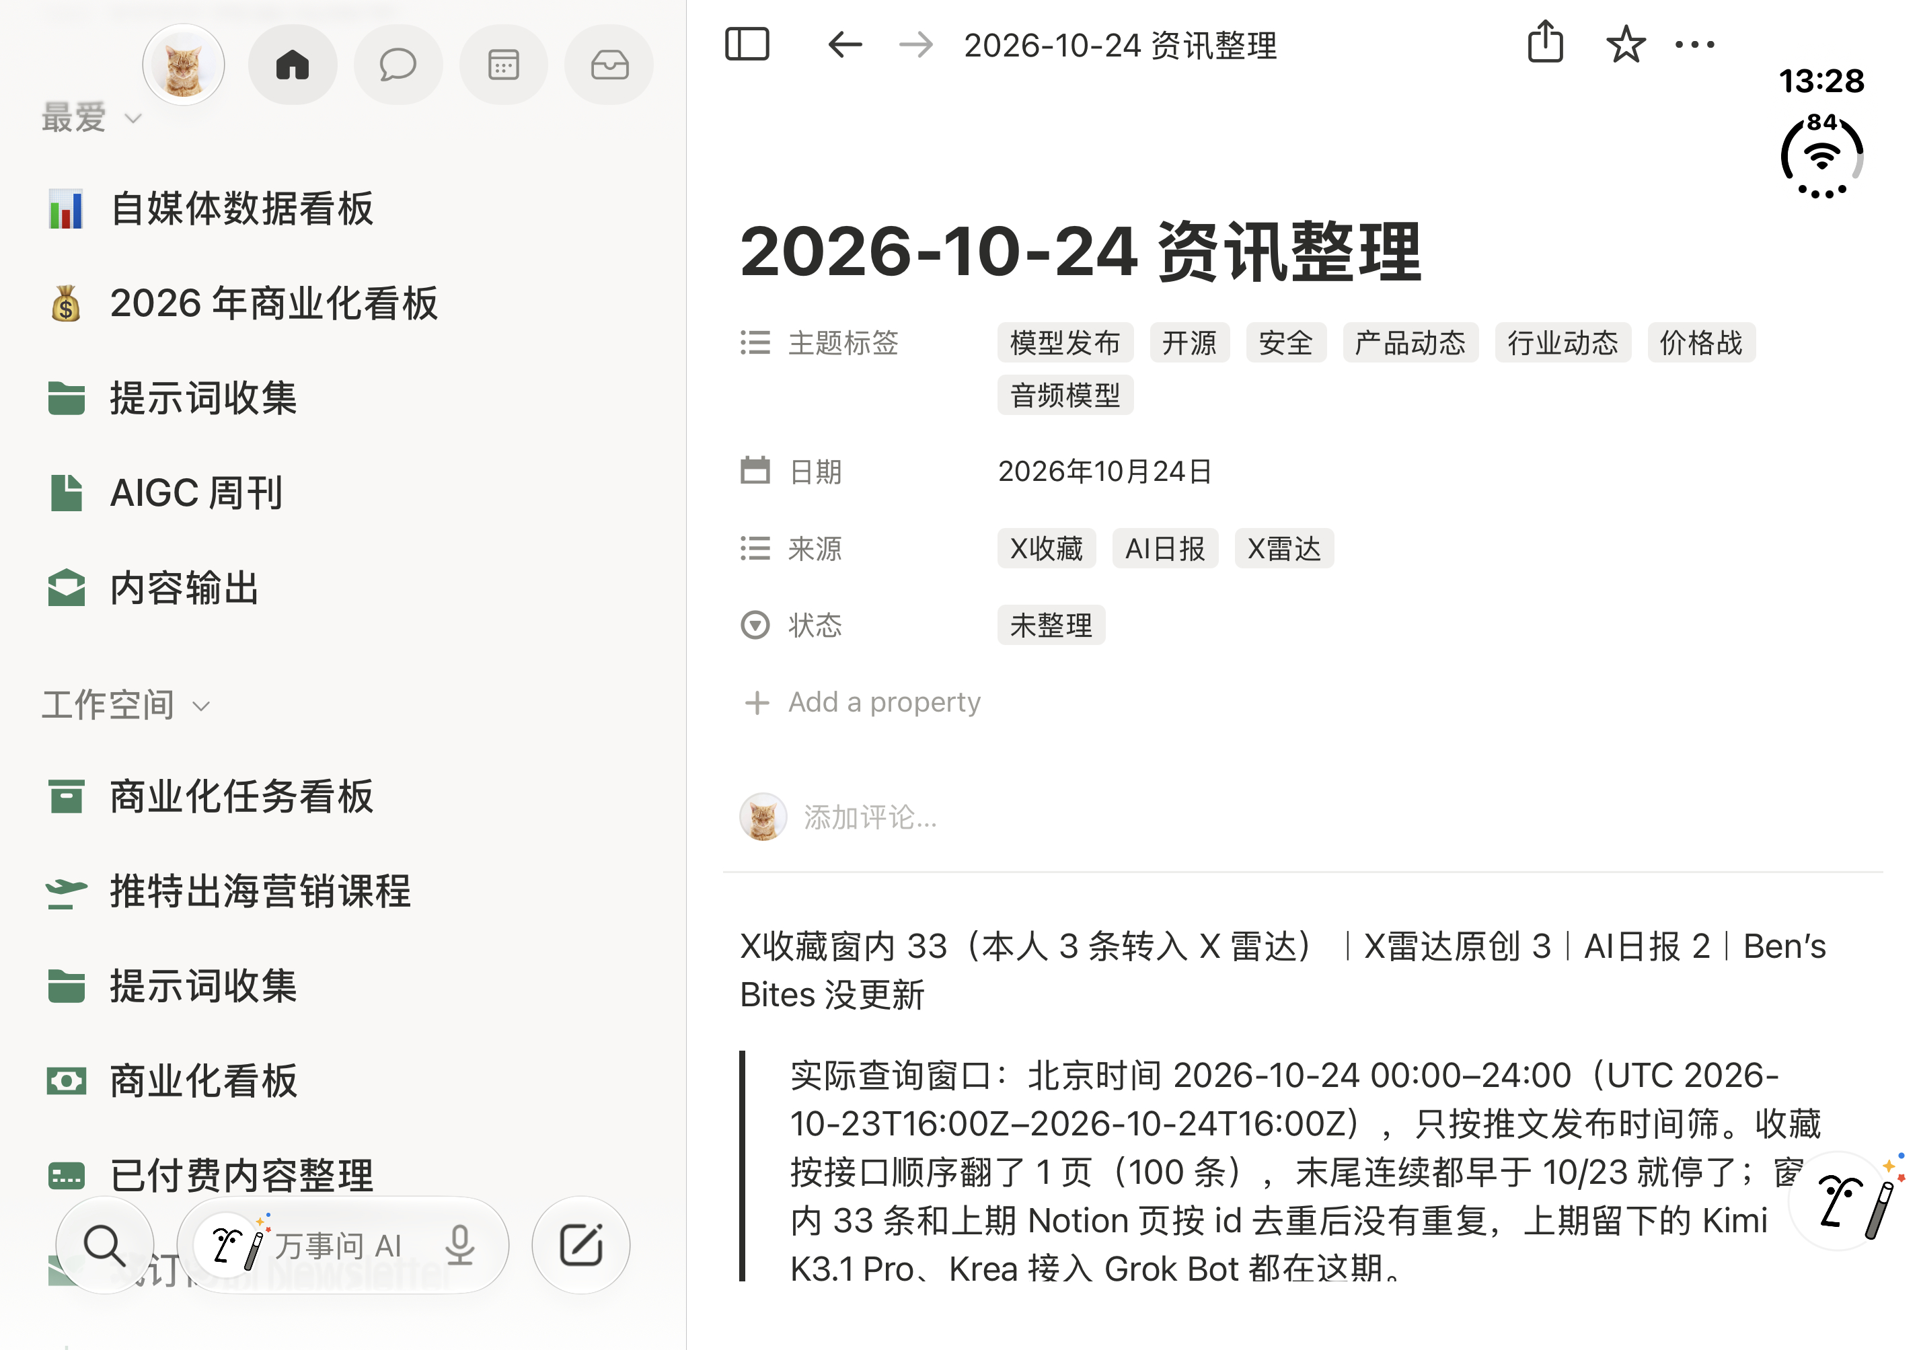Favorite the page with the star

(1626, 44)
